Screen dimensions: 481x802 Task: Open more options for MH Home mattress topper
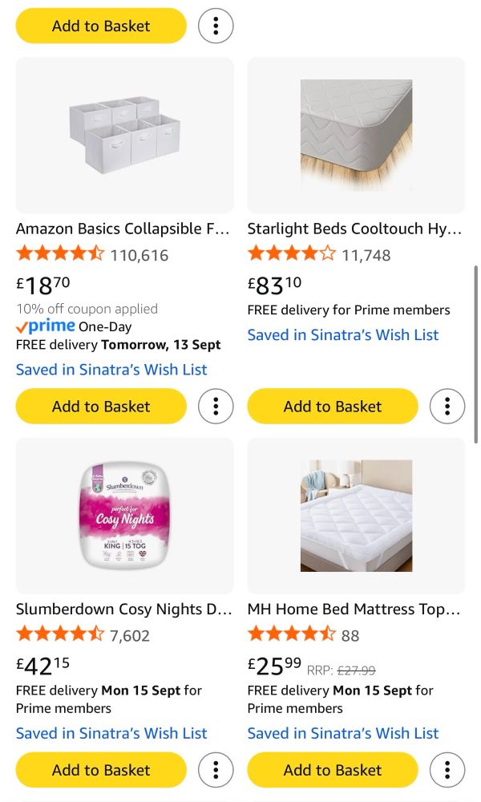pyautogui.click(x=447, y=770)
